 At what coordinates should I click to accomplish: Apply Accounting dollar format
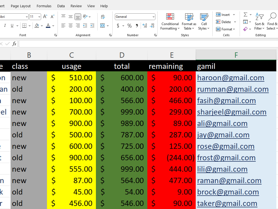tap(118, 26)
